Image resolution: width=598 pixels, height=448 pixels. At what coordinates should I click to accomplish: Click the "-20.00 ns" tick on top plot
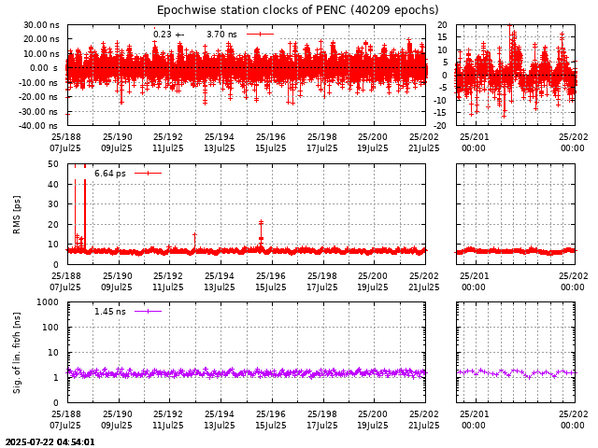coord(39,97)
